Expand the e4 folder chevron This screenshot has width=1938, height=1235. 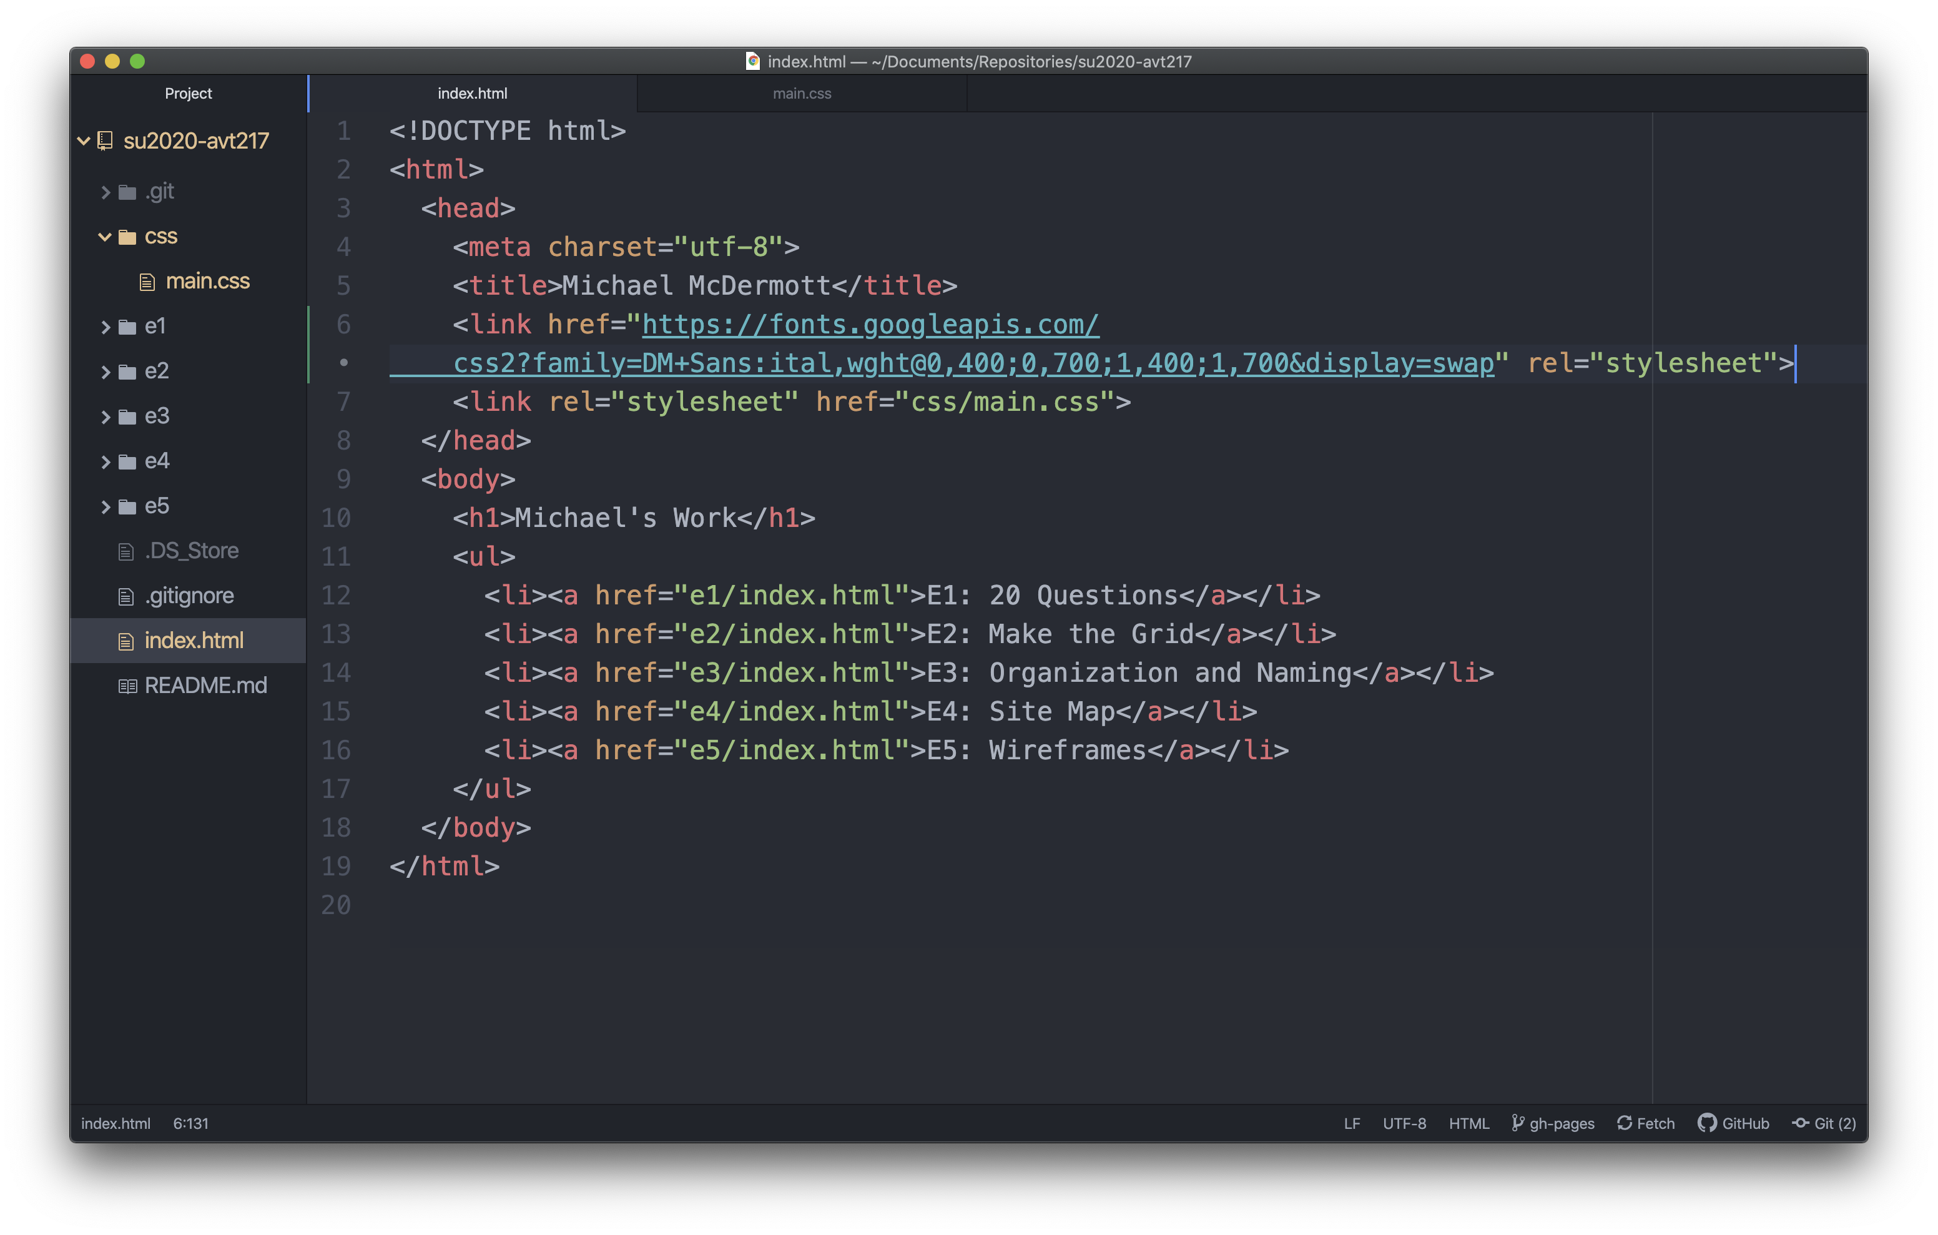coord(106,461)
